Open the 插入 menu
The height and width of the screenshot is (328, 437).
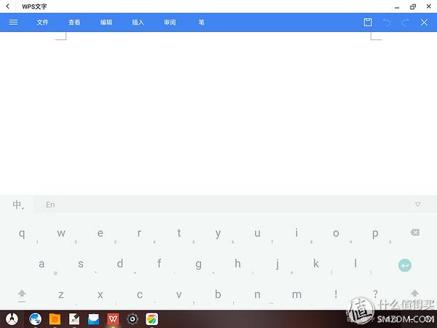[138, 23]
